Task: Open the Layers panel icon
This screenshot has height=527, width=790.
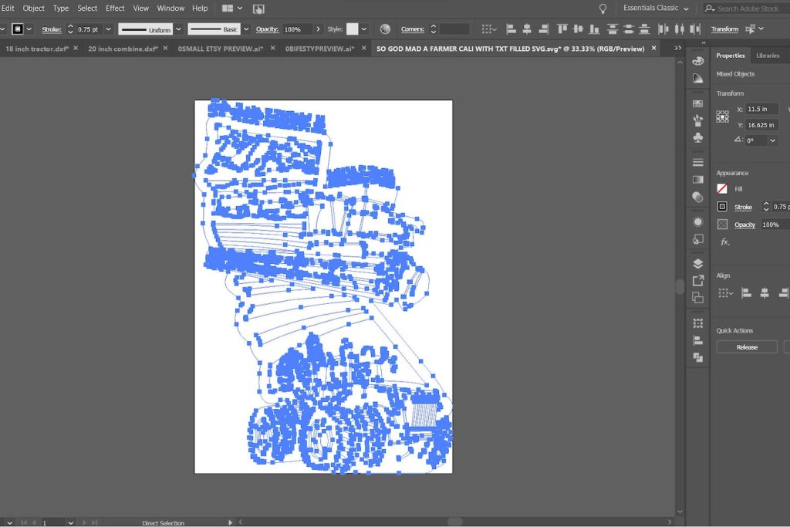Action: click(x=697, y=264)
